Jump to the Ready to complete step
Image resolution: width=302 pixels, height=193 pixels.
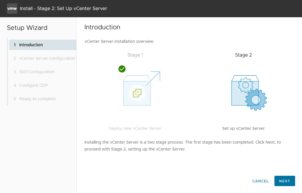(37, 99)
